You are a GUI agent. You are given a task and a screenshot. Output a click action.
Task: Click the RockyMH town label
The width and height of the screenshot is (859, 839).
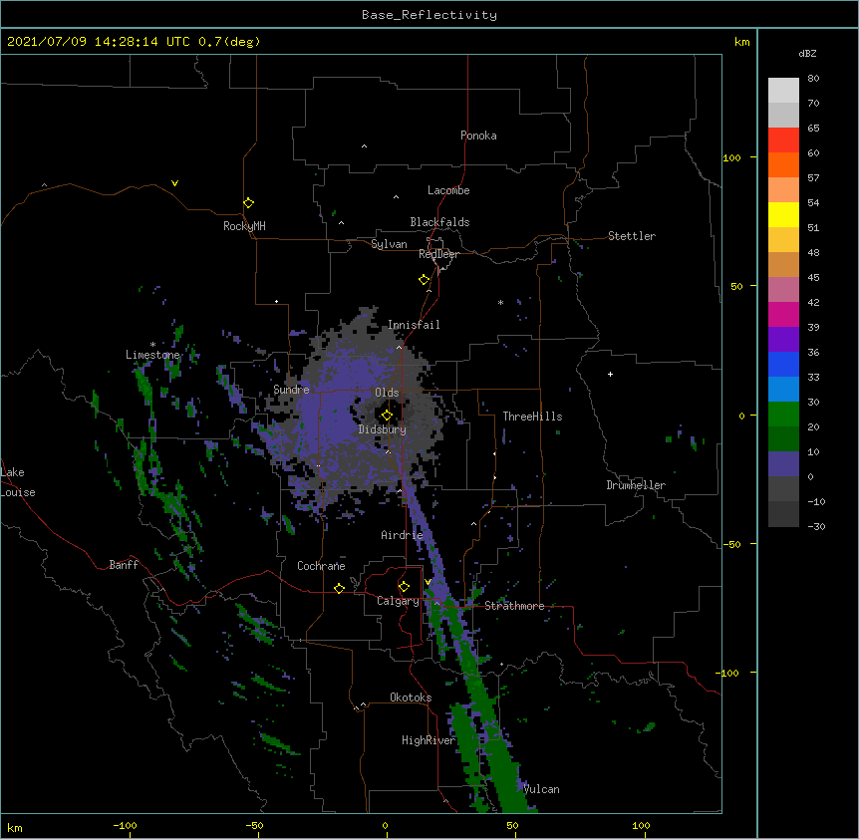point(244,226)
